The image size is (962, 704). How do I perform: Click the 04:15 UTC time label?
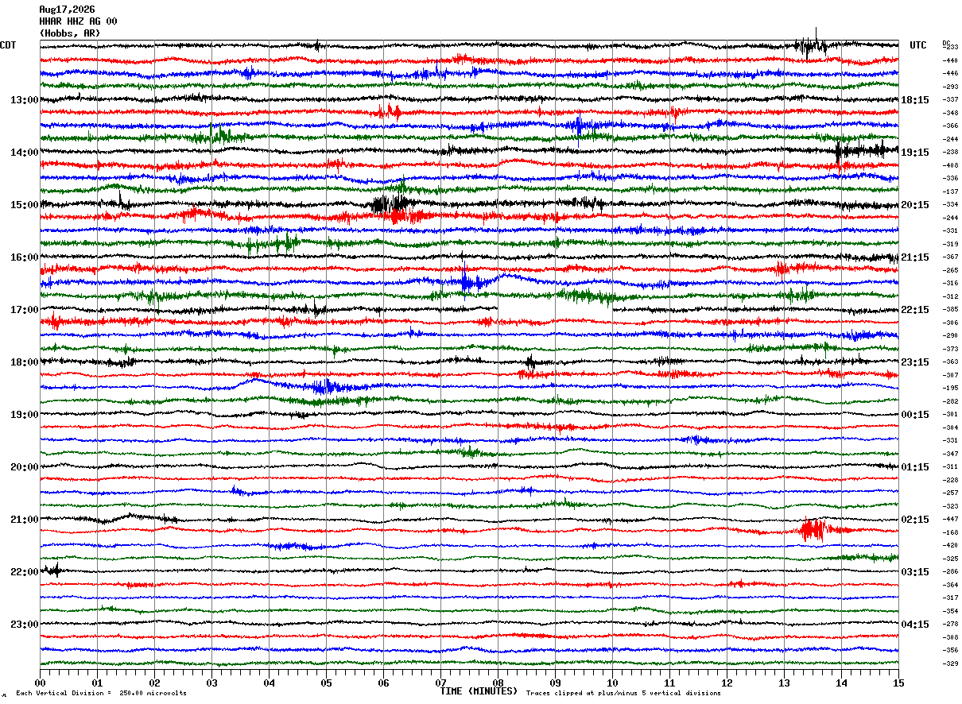pos(915,624)
